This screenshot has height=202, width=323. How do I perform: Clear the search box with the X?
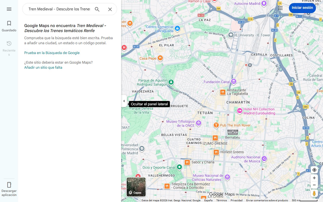(110, 9)
